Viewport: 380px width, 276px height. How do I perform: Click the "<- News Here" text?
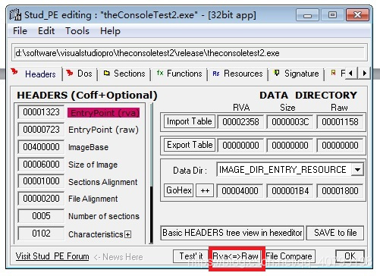[x=118, y=257]
